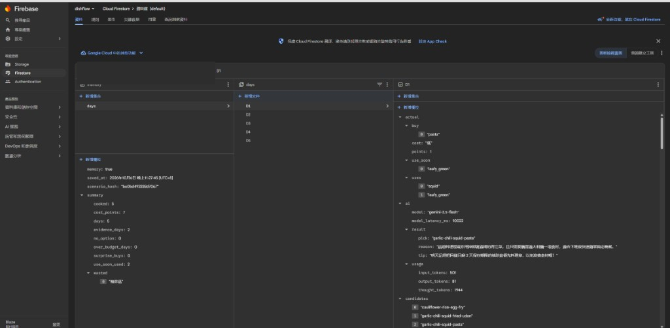The image size is (670, 328).
Task: Click the Authentication people icon
Action: pos(8,81)
